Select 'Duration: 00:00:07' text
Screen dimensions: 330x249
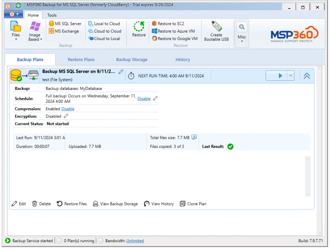click(33, 146)
